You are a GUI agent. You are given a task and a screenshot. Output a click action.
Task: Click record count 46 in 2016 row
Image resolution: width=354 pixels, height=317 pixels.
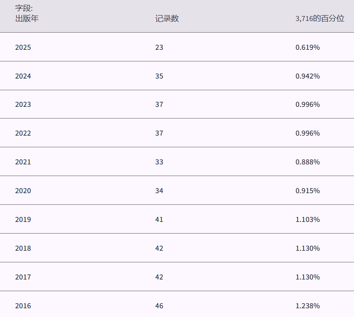pyautogui.click(x=159, y=306)
